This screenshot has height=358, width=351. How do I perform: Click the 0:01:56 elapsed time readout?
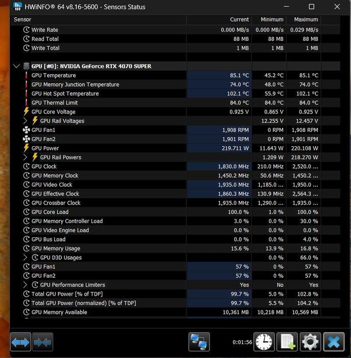[242, 342]
